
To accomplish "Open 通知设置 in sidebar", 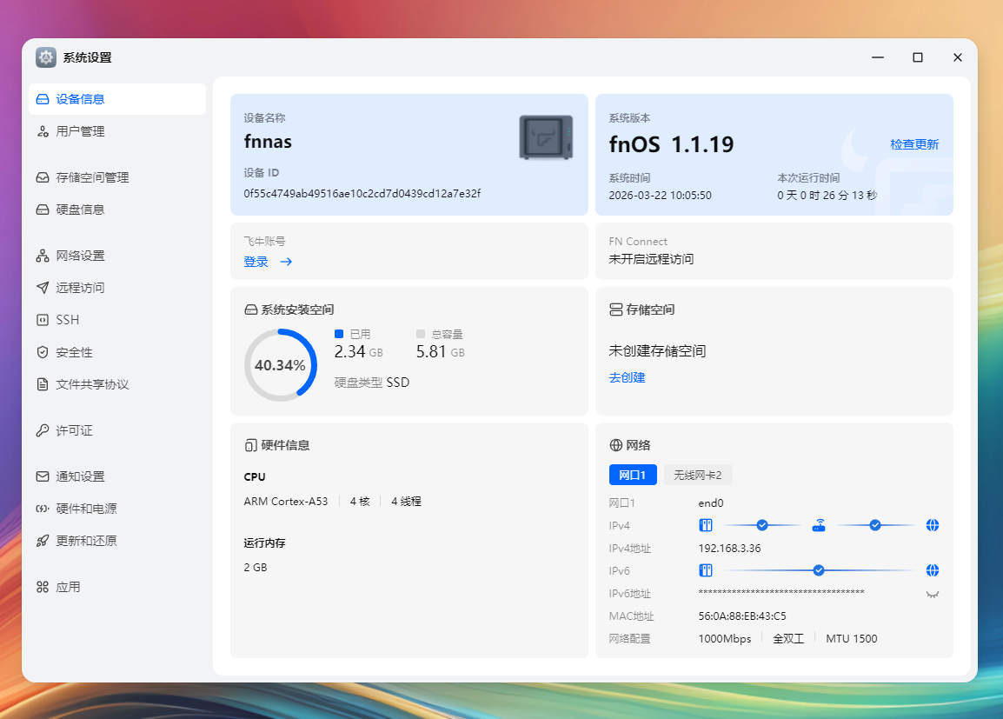I will [x=80, y=476].
